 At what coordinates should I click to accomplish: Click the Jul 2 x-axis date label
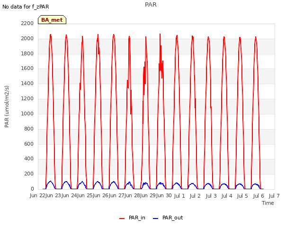click(195, 196)
